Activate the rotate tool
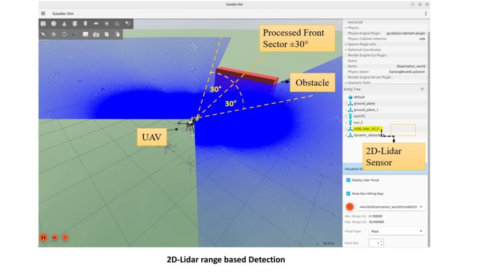486x273 pixels. (64, 34)
